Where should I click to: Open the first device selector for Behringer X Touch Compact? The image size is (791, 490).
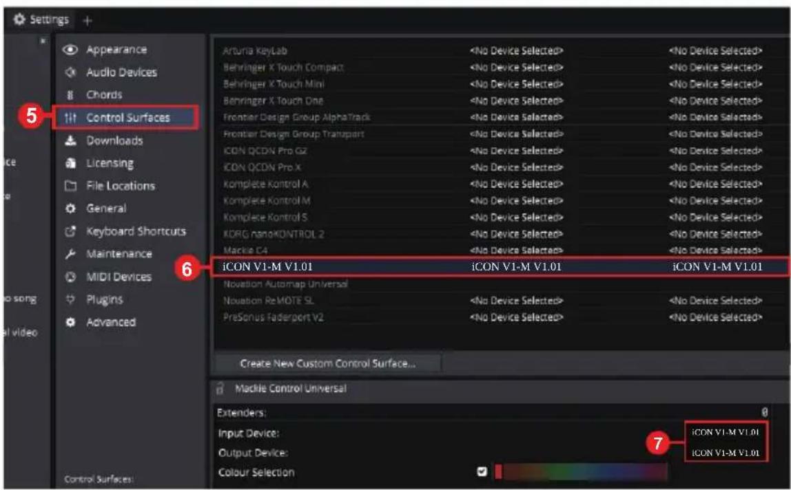click(517, 67)
